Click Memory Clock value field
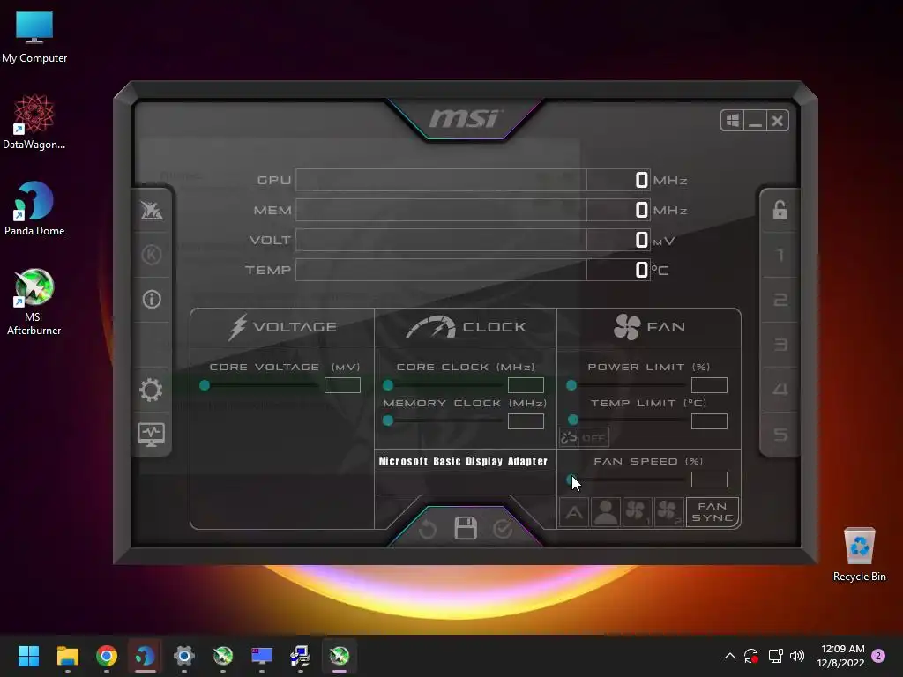 (526, 421)
